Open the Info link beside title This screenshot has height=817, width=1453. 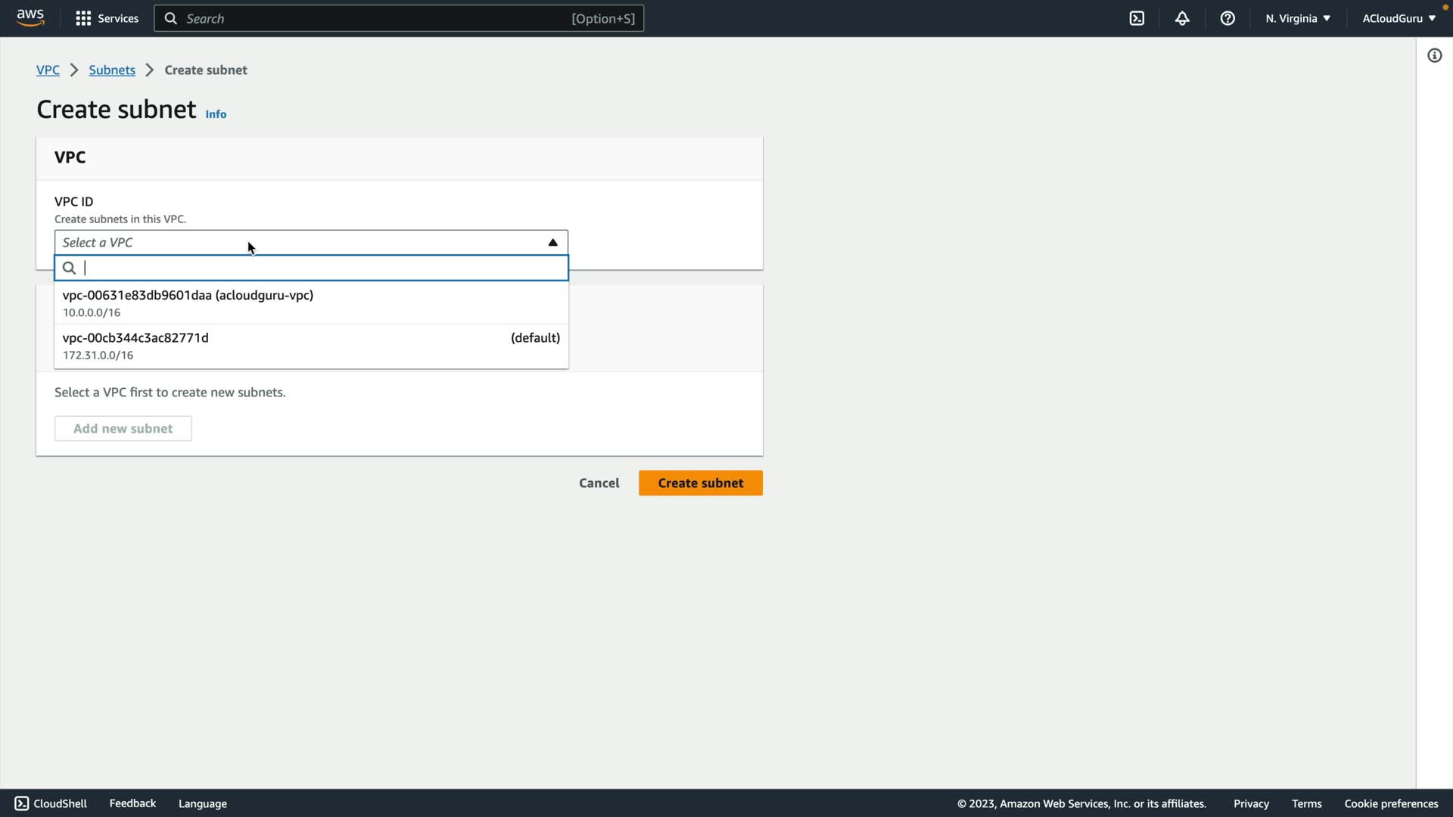point(216,114)
